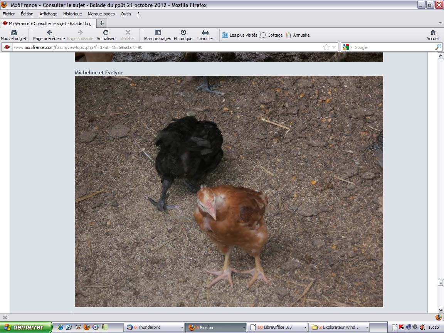Open Marque-pages toolbar button
This screenshot has width=444, height=333.
tap(157, 35)
